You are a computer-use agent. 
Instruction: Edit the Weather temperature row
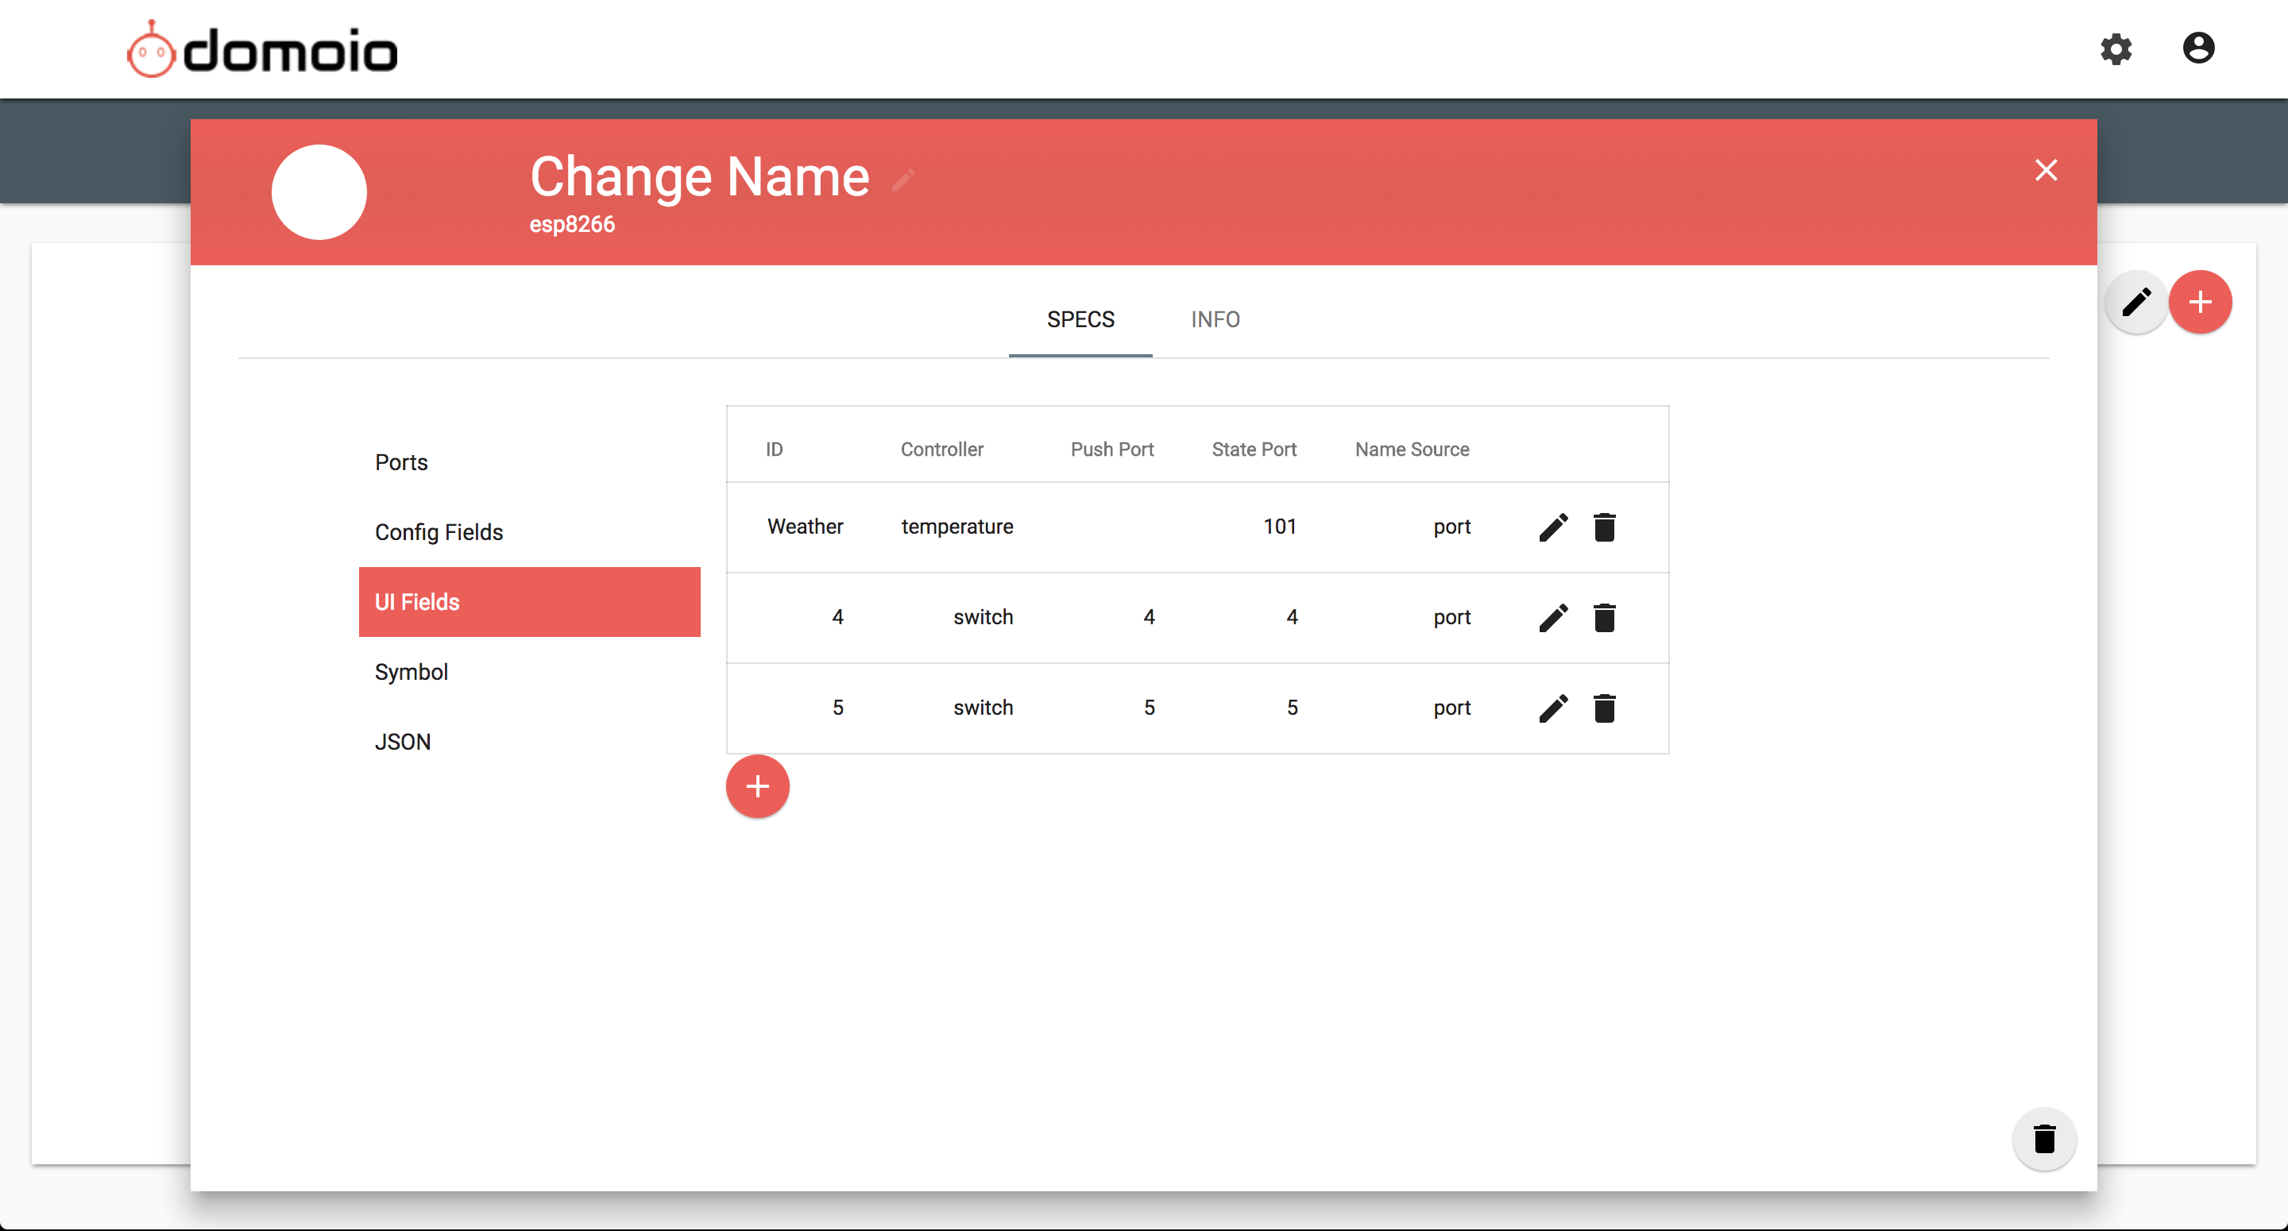[x=1552, y=527]
